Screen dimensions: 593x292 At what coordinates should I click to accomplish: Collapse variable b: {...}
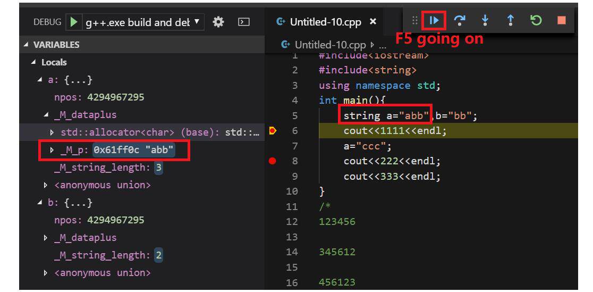[x=40, y=203]
